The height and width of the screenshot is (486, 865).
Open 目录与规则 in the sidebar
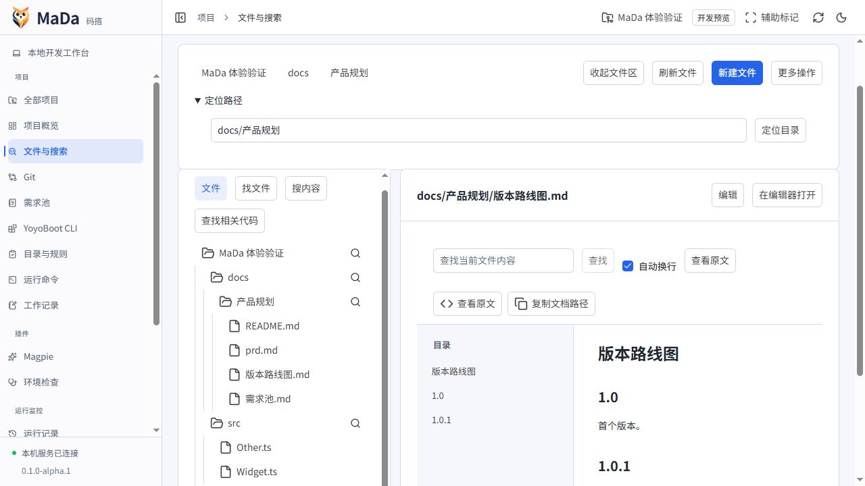coord(74,254)
